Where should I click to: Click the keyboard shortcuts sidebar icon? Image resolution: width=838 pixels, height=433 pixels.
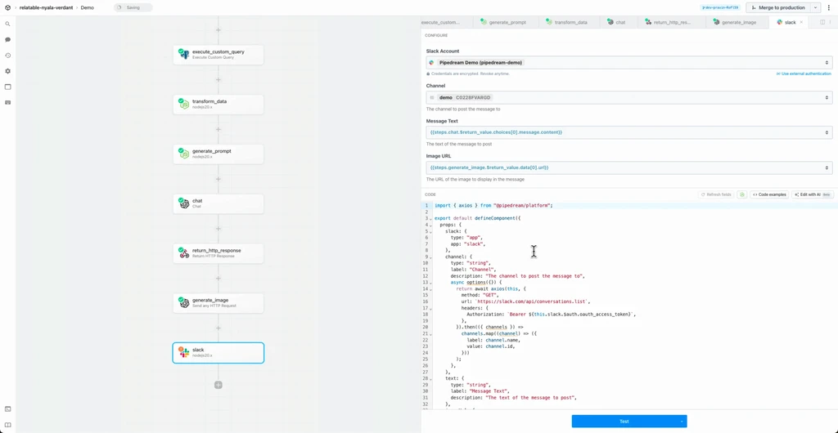(7, 102)
